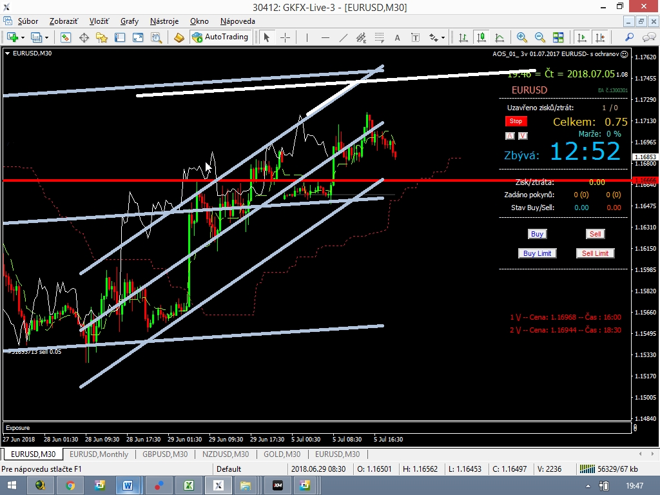660x495 pixels.
Task: Choose the text label 'T' tool
Action: tap(416, 37)
